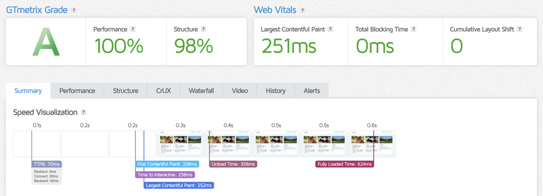Click the Web Vitals heading
Screen dimensions: 543x196
[x=275, y=10]
